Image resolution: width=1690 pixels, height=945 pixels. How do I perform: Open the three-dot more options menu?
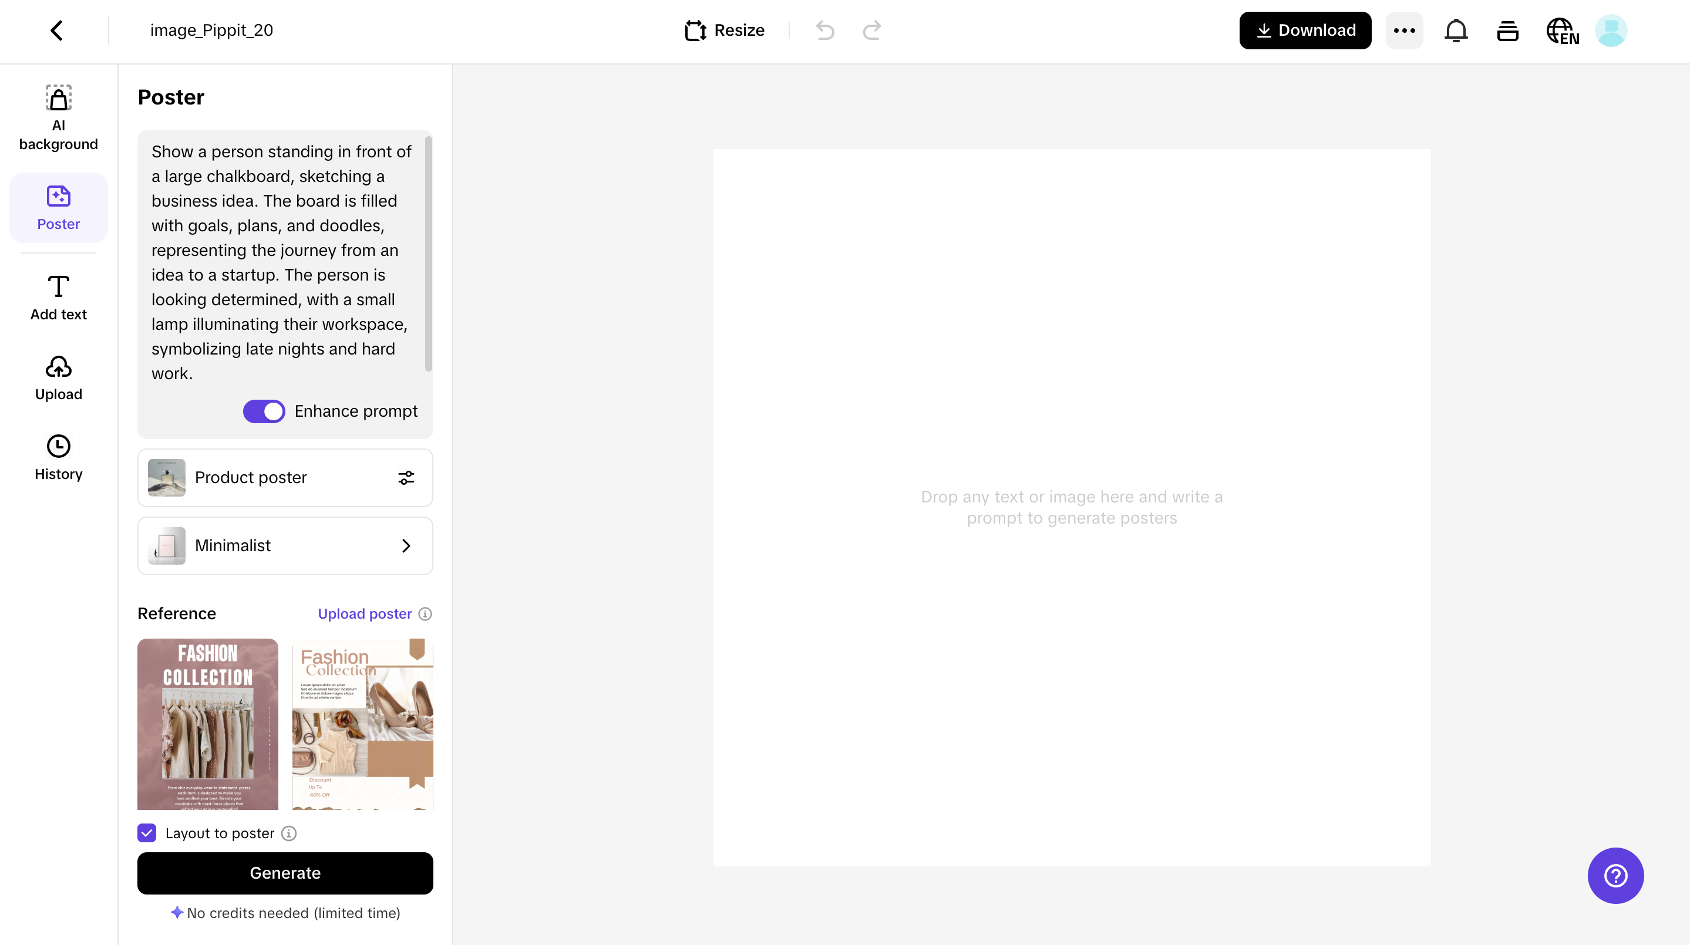1404,30
